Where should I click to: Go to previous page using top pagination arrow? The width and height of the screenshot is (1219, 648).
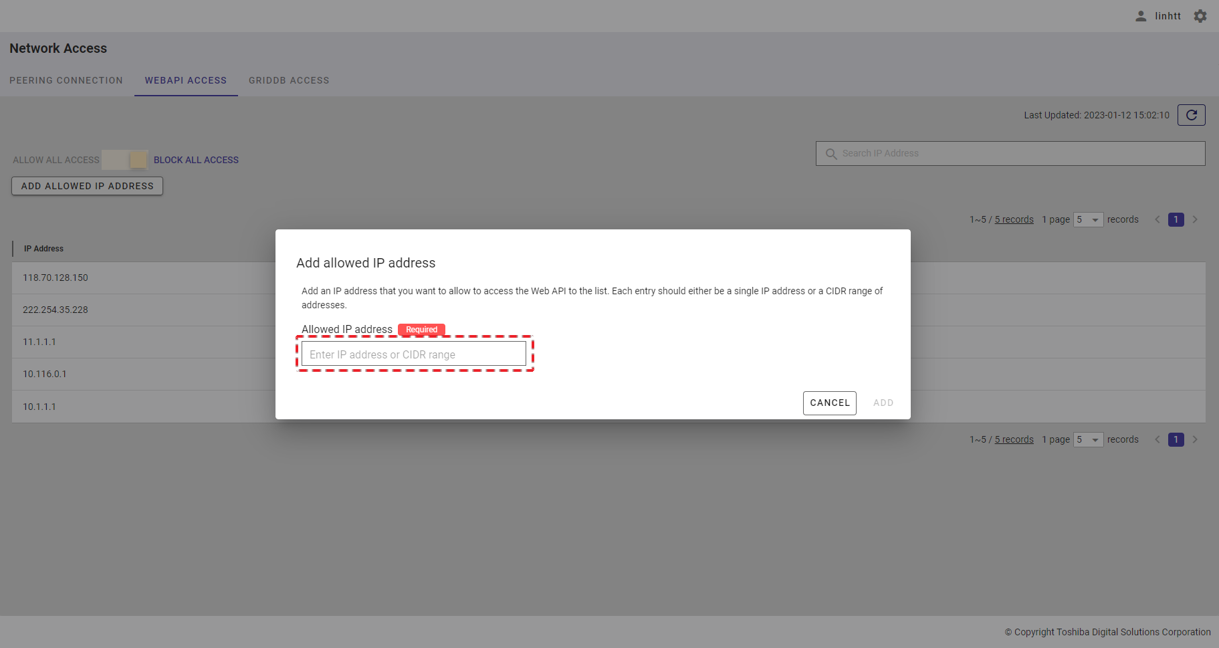point(1157,219)
